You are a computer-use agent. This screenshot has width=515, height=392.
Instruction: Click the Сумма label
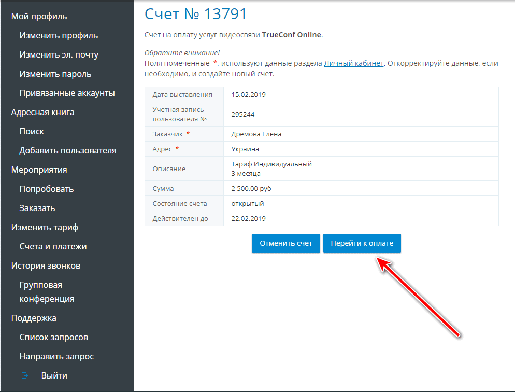163,189
